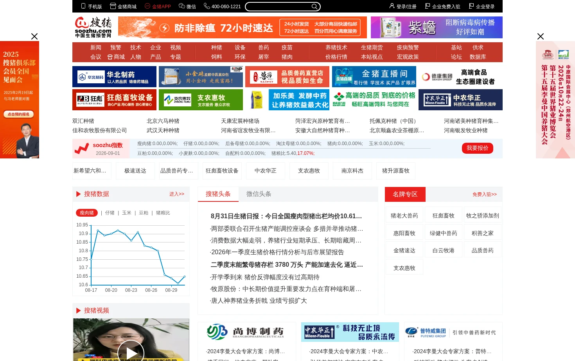
Task: Select the 中农华正 tag button
Action: [x=266, y=171]
